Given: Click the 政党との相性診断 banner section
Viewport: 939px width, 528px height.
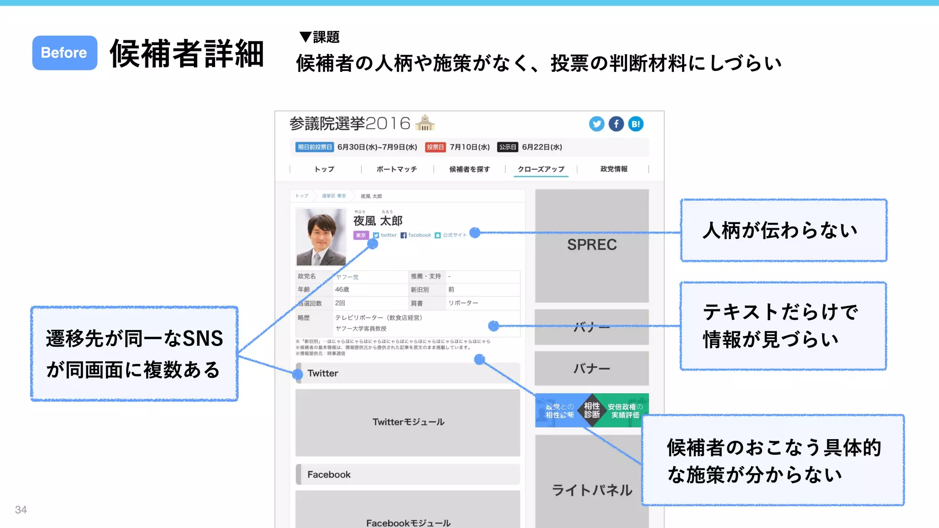Looking at the screenshot, I should [x=560, y=411].
